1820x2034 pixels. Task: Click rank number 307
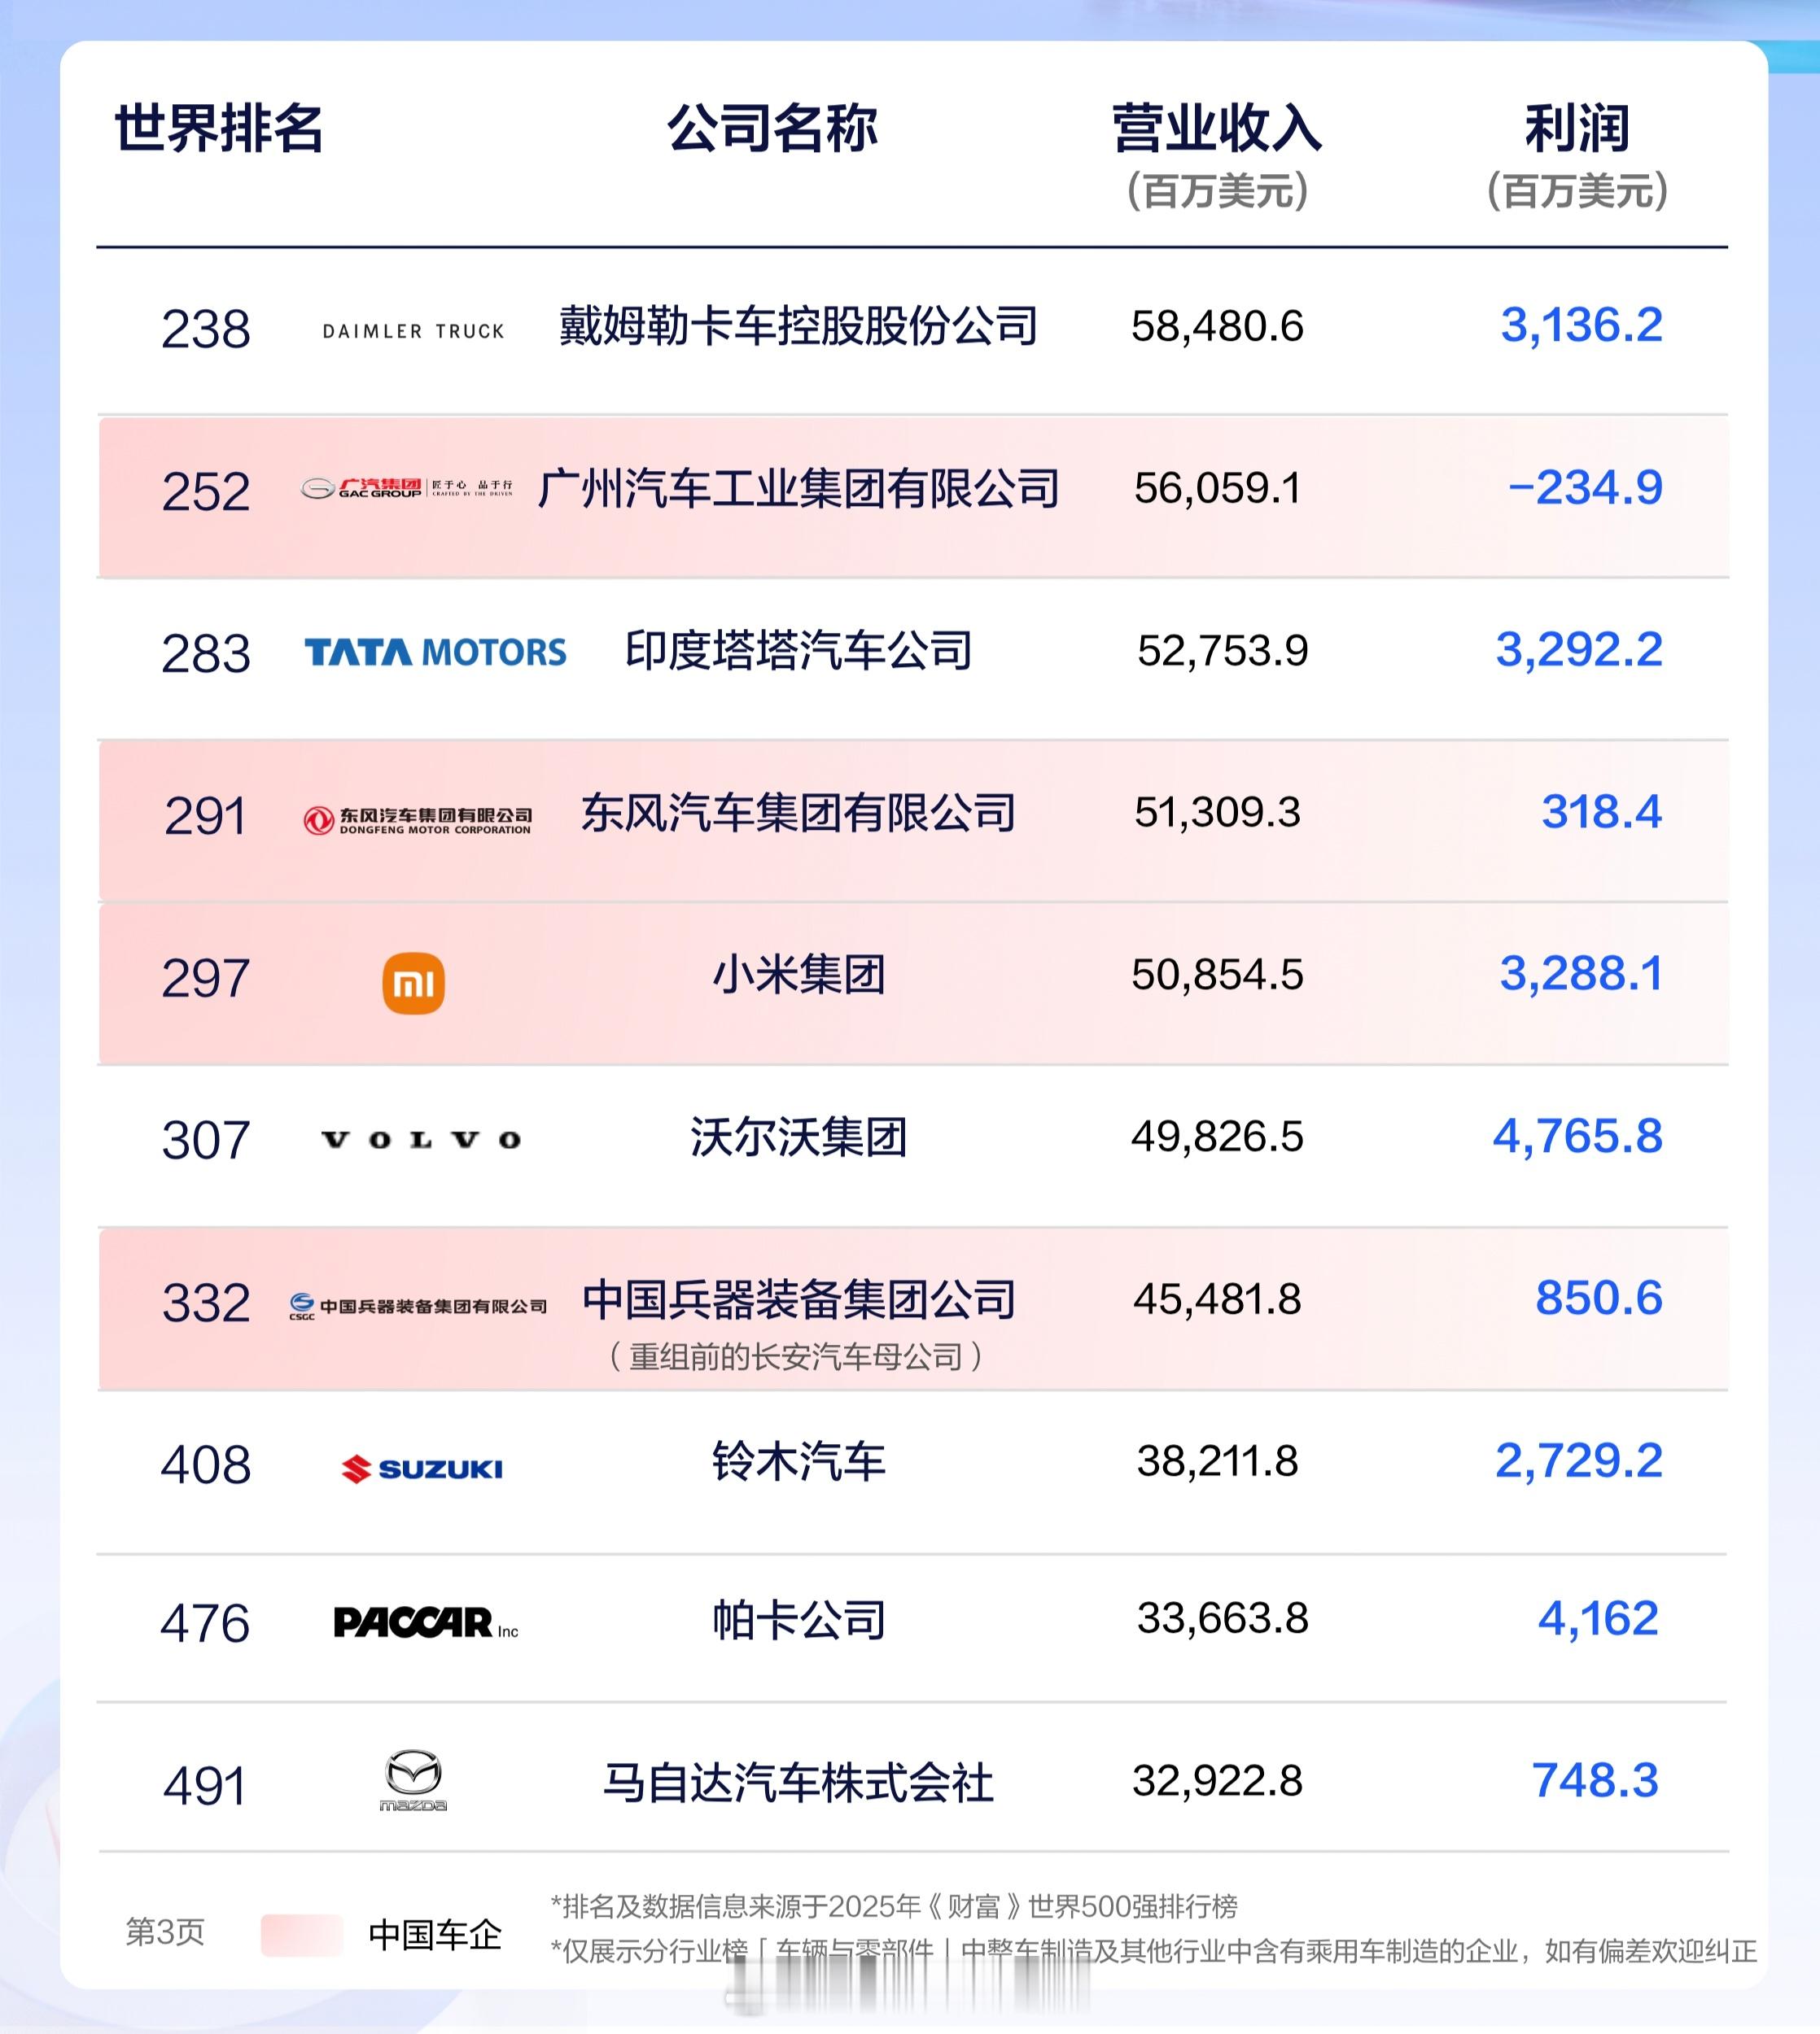point(206,1141)
